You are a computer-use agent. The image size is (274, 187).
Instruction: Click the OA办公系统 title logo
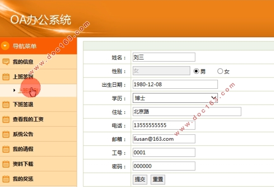(x=41, y=20)
